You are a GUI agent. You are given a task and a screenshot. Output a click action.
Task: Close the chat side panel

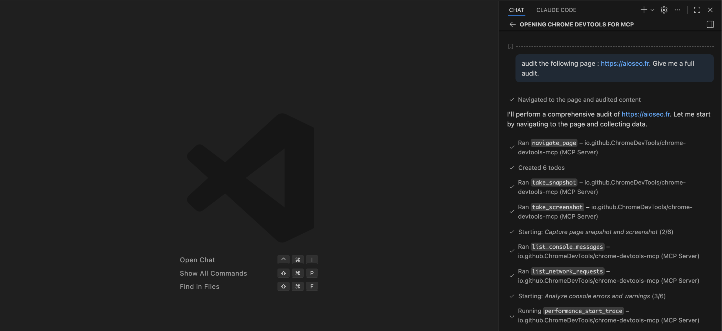pos(710,10)
